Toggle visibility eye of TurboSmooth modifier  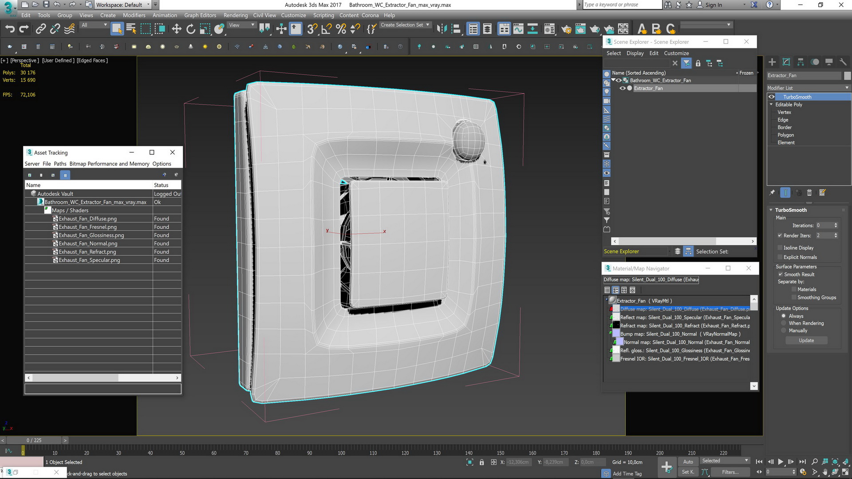click(772, 97)
